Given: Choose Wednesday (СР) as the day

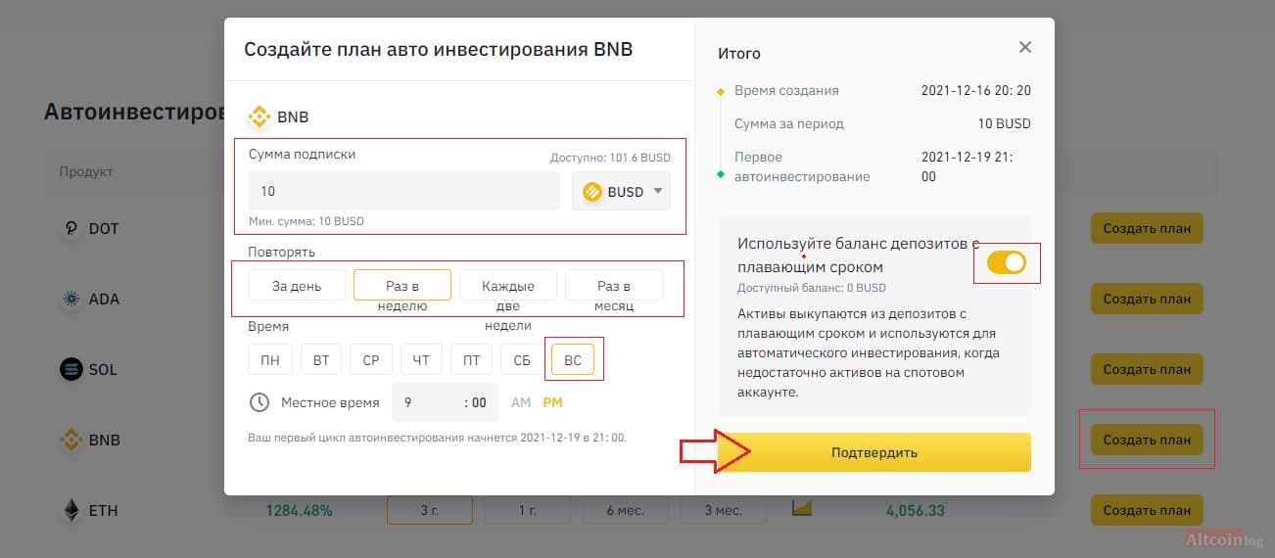Looking at the screenshot, I should tap(371, 360).
